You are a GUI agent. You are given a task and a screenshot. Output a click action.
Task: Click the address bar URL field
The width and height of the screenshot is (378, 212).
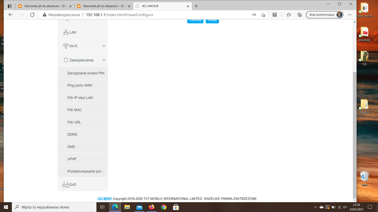[151, 15]
